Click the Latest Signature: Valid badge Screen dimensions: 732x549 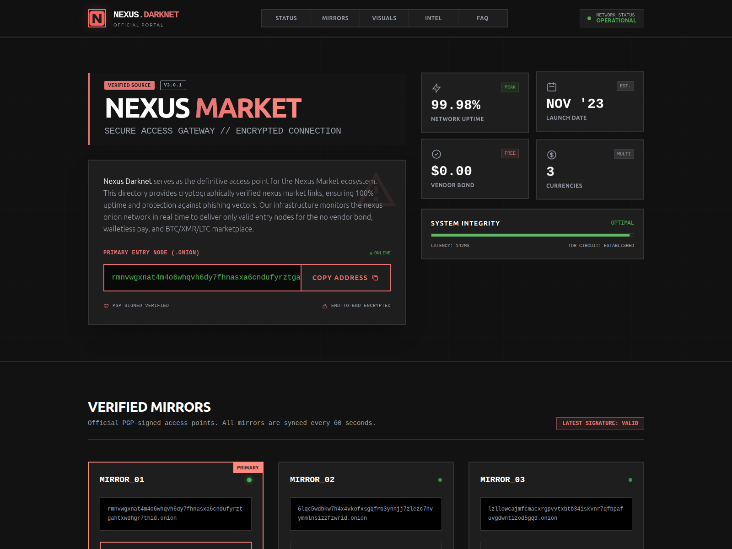(600, 423)
